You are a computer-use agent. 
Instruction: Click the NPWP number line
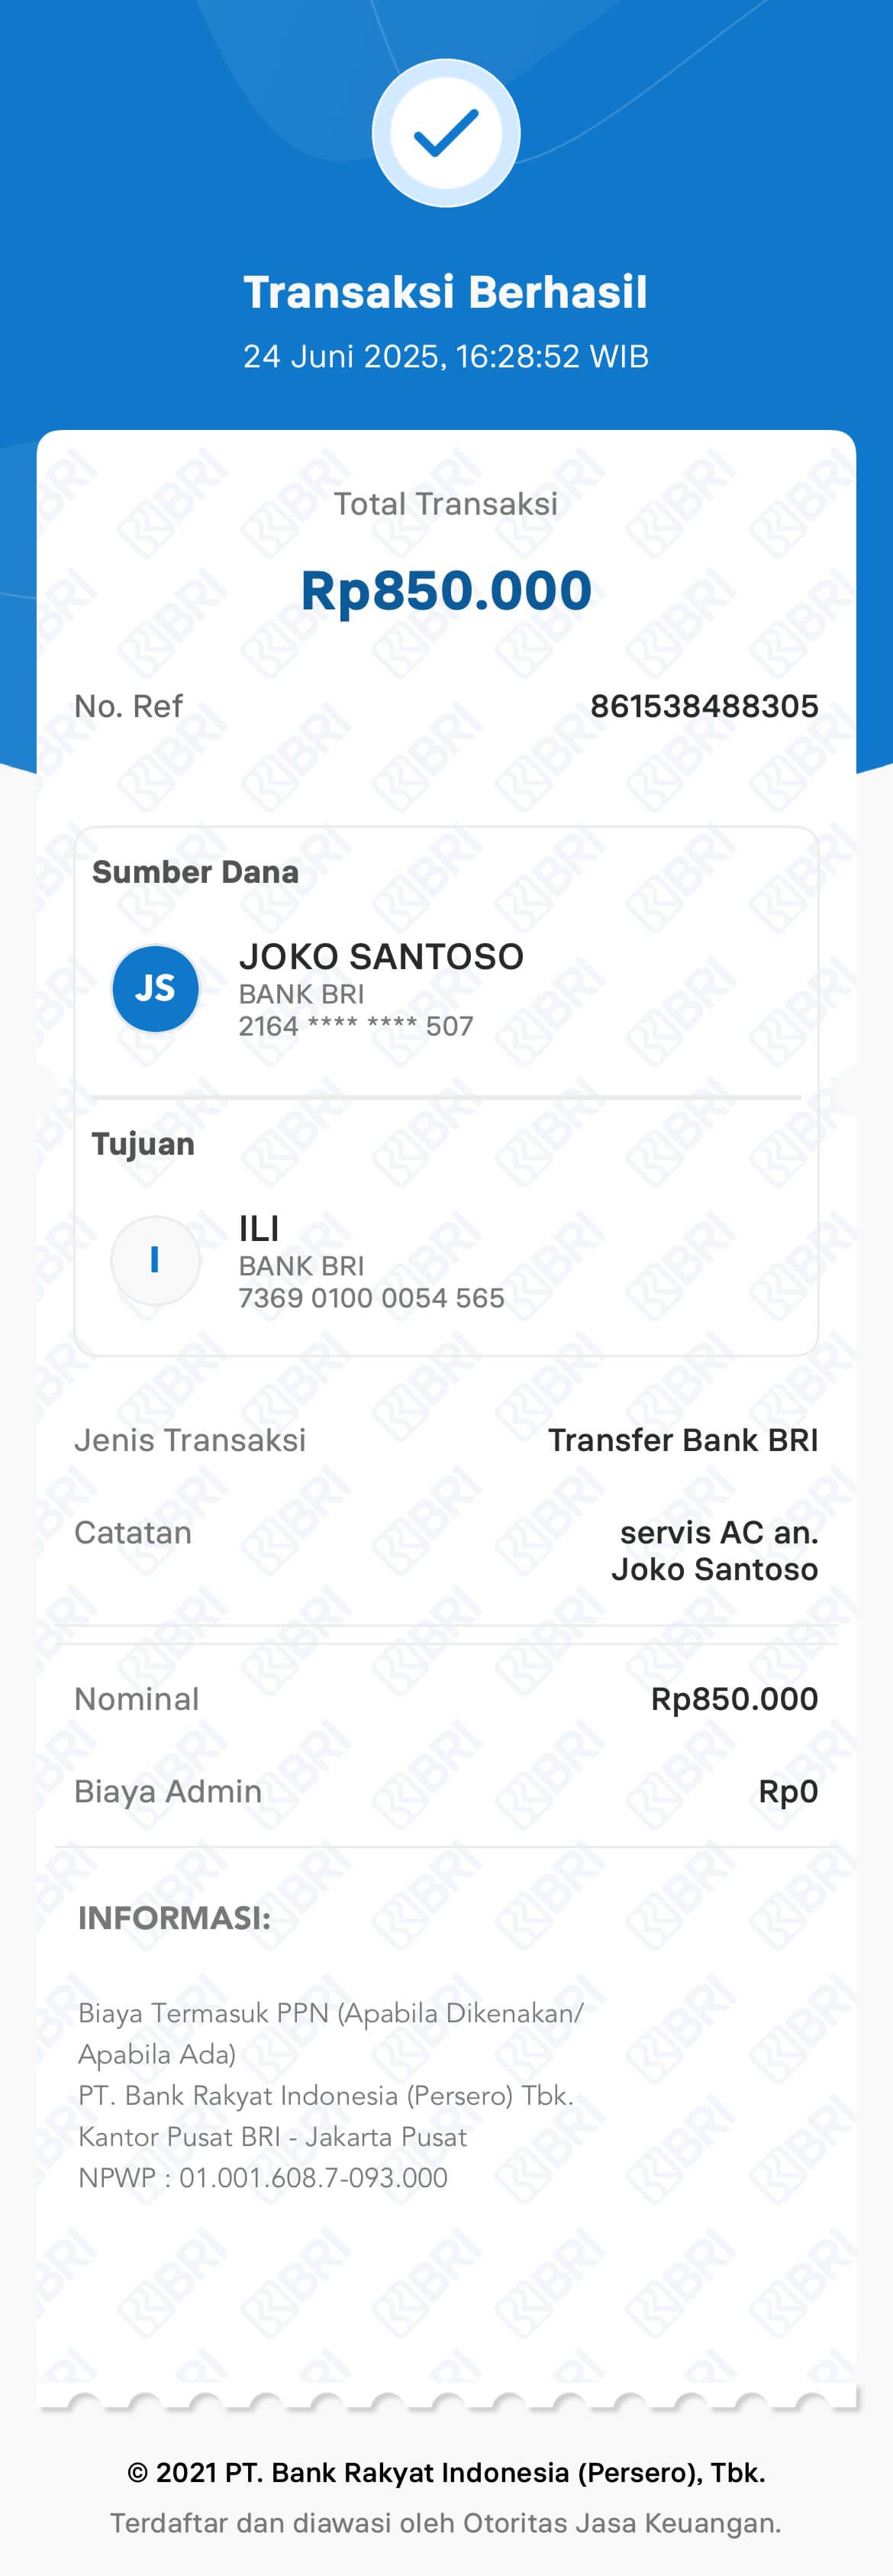pyautogui.click(x=263, y=2178)
